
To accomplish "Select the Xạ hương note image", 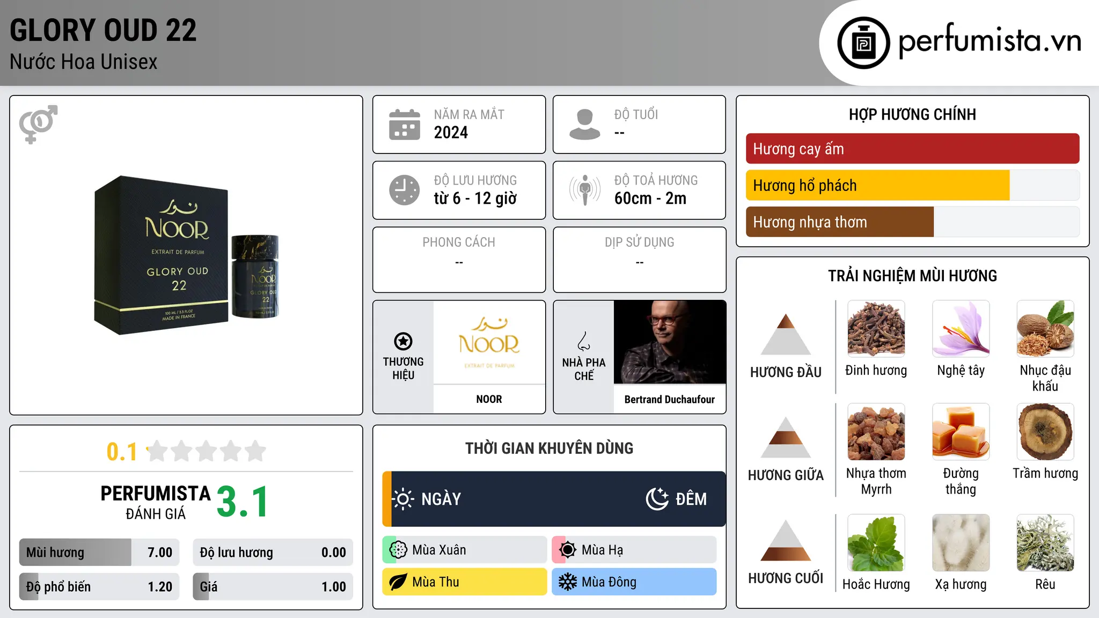I will pyautogui.click(x=961, y=543).
